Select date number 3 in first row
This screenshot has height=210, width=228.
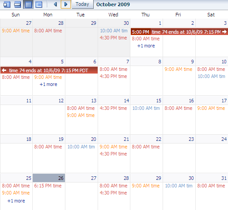point(225,23)
